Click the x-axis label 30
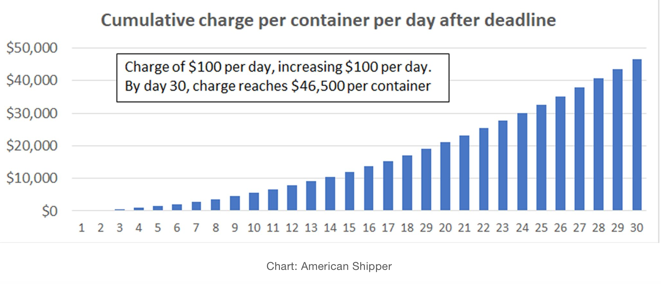This screenshot has width=661, height=284. coord(637,228)
